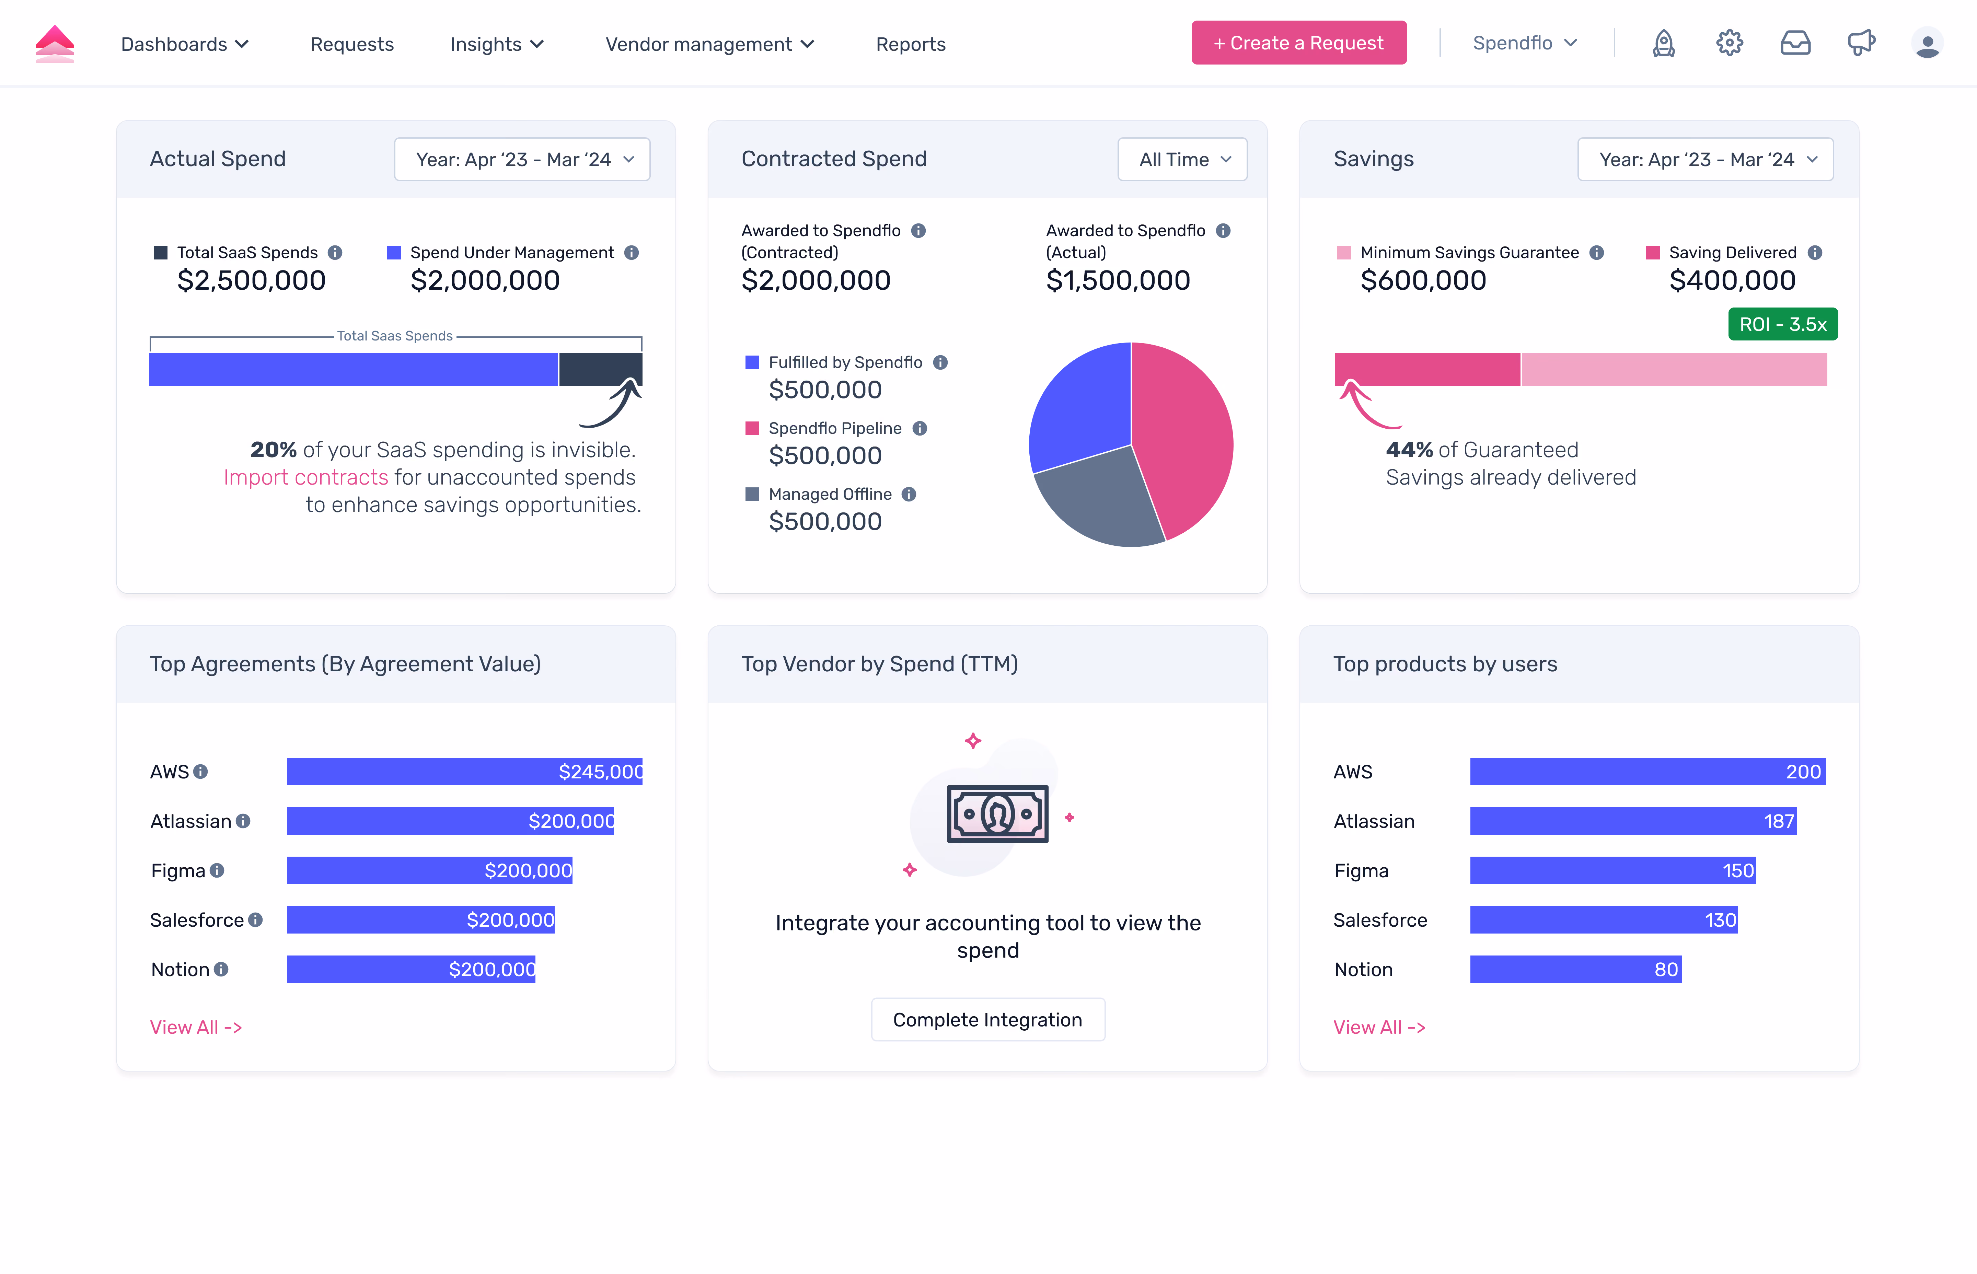
Task: Expand the Insights menu
Action: click(x=496, y=44)
